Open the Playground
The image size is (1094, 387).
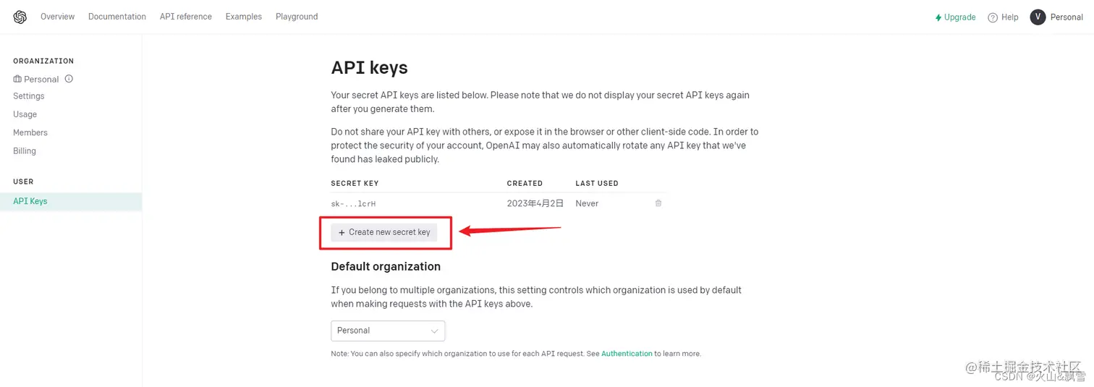pos(297,17)
